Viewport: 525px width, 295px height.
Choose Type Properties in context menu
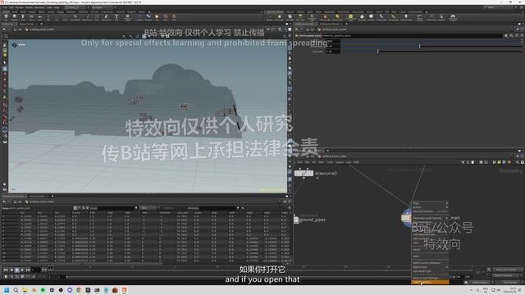pyautogui.click(x=430, y=282)
